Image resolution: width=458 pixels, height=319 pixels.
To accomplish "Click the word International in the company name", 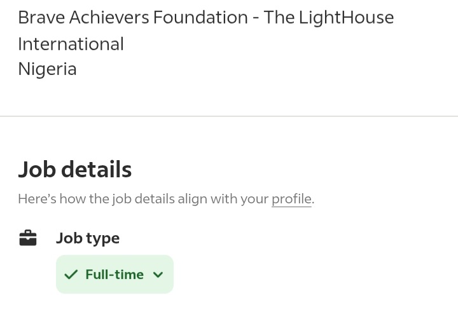I will 71,44.
